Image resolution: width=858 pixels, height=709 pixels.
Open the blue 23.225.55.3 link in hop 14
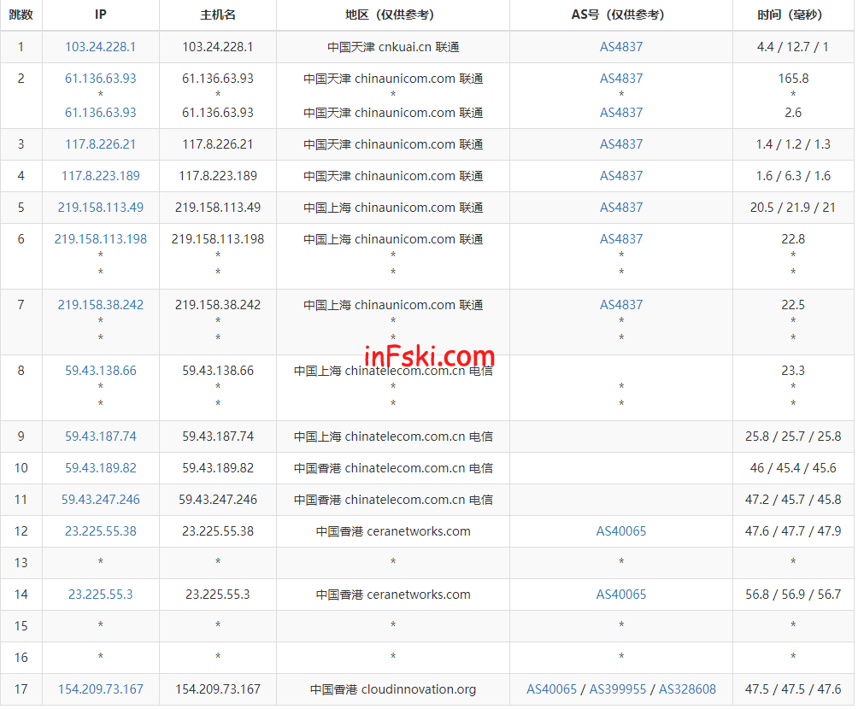pyautogui.click(x=100, y=595)
